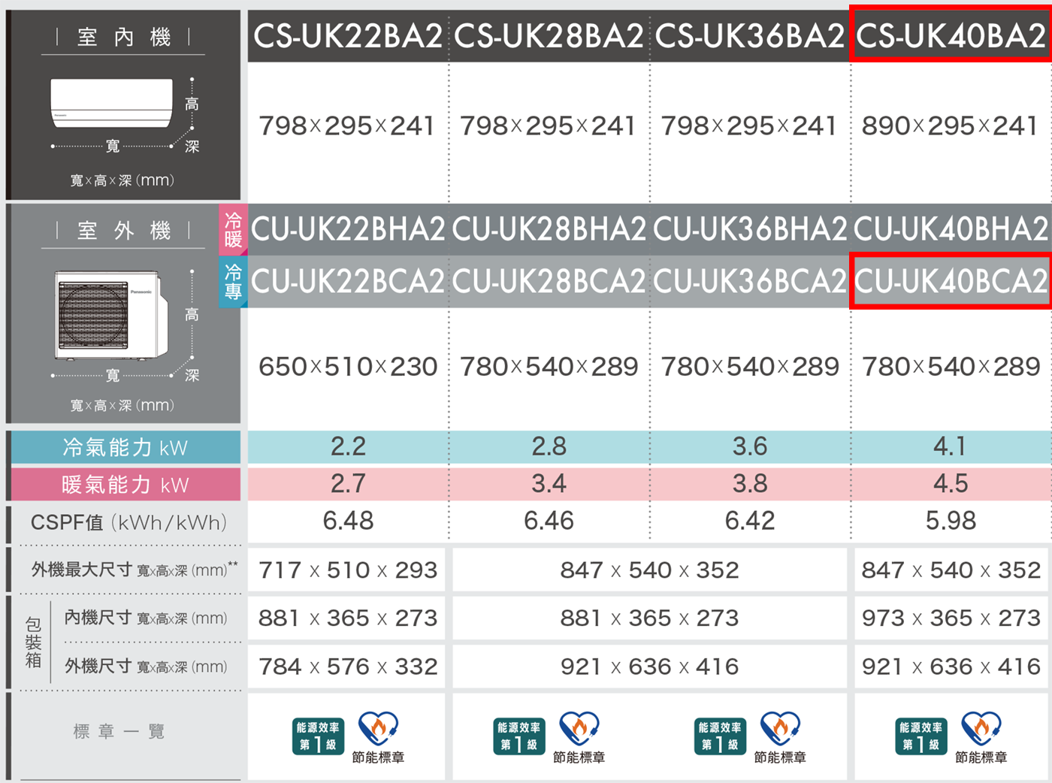This screenshot has height=783, width=1052.
Task: Click the 冷氣能力 kW row label
Action: click(x=125, y=448)
